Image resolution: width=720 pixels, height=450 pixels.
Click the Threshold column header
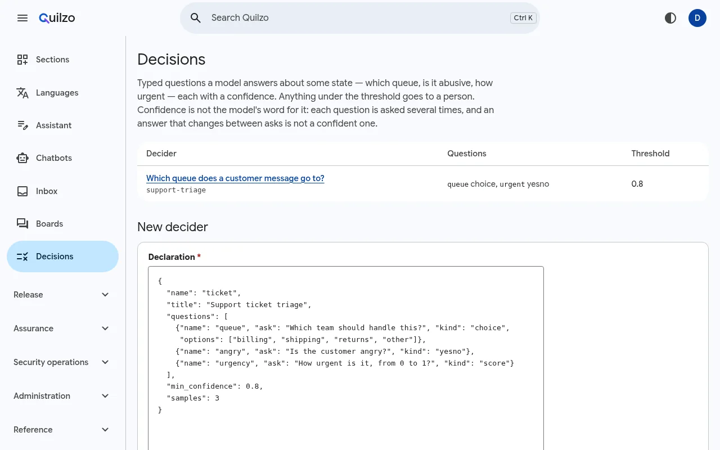tap(650, 154)
